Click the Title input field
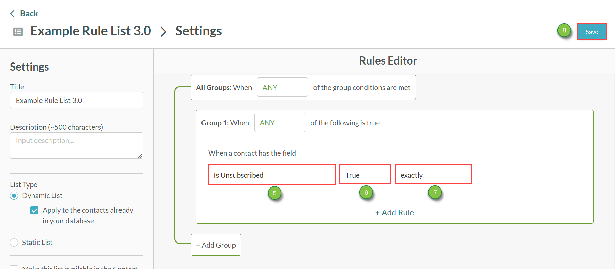 tap(77, 100)
